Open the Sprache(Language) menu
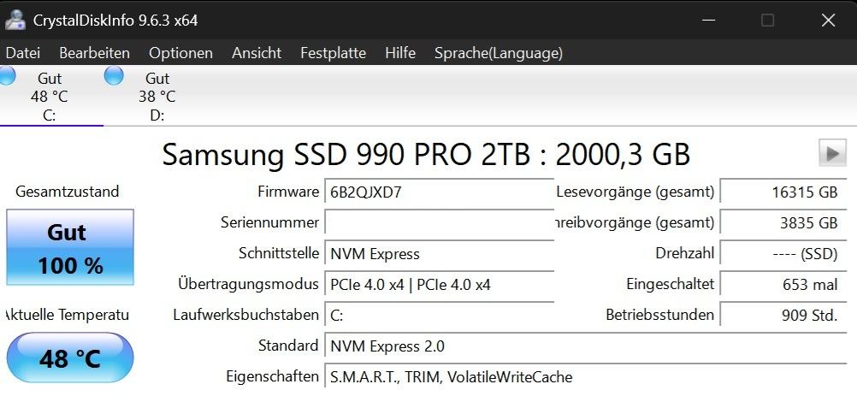 pos(499,53)
